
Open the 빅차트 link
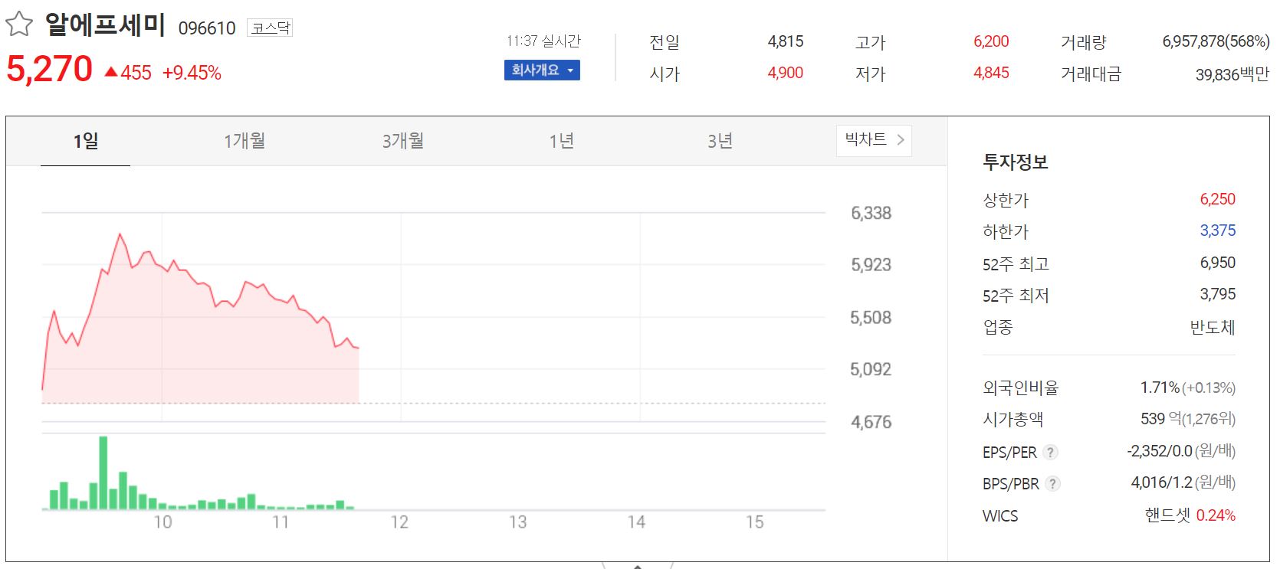pos(874,140)
